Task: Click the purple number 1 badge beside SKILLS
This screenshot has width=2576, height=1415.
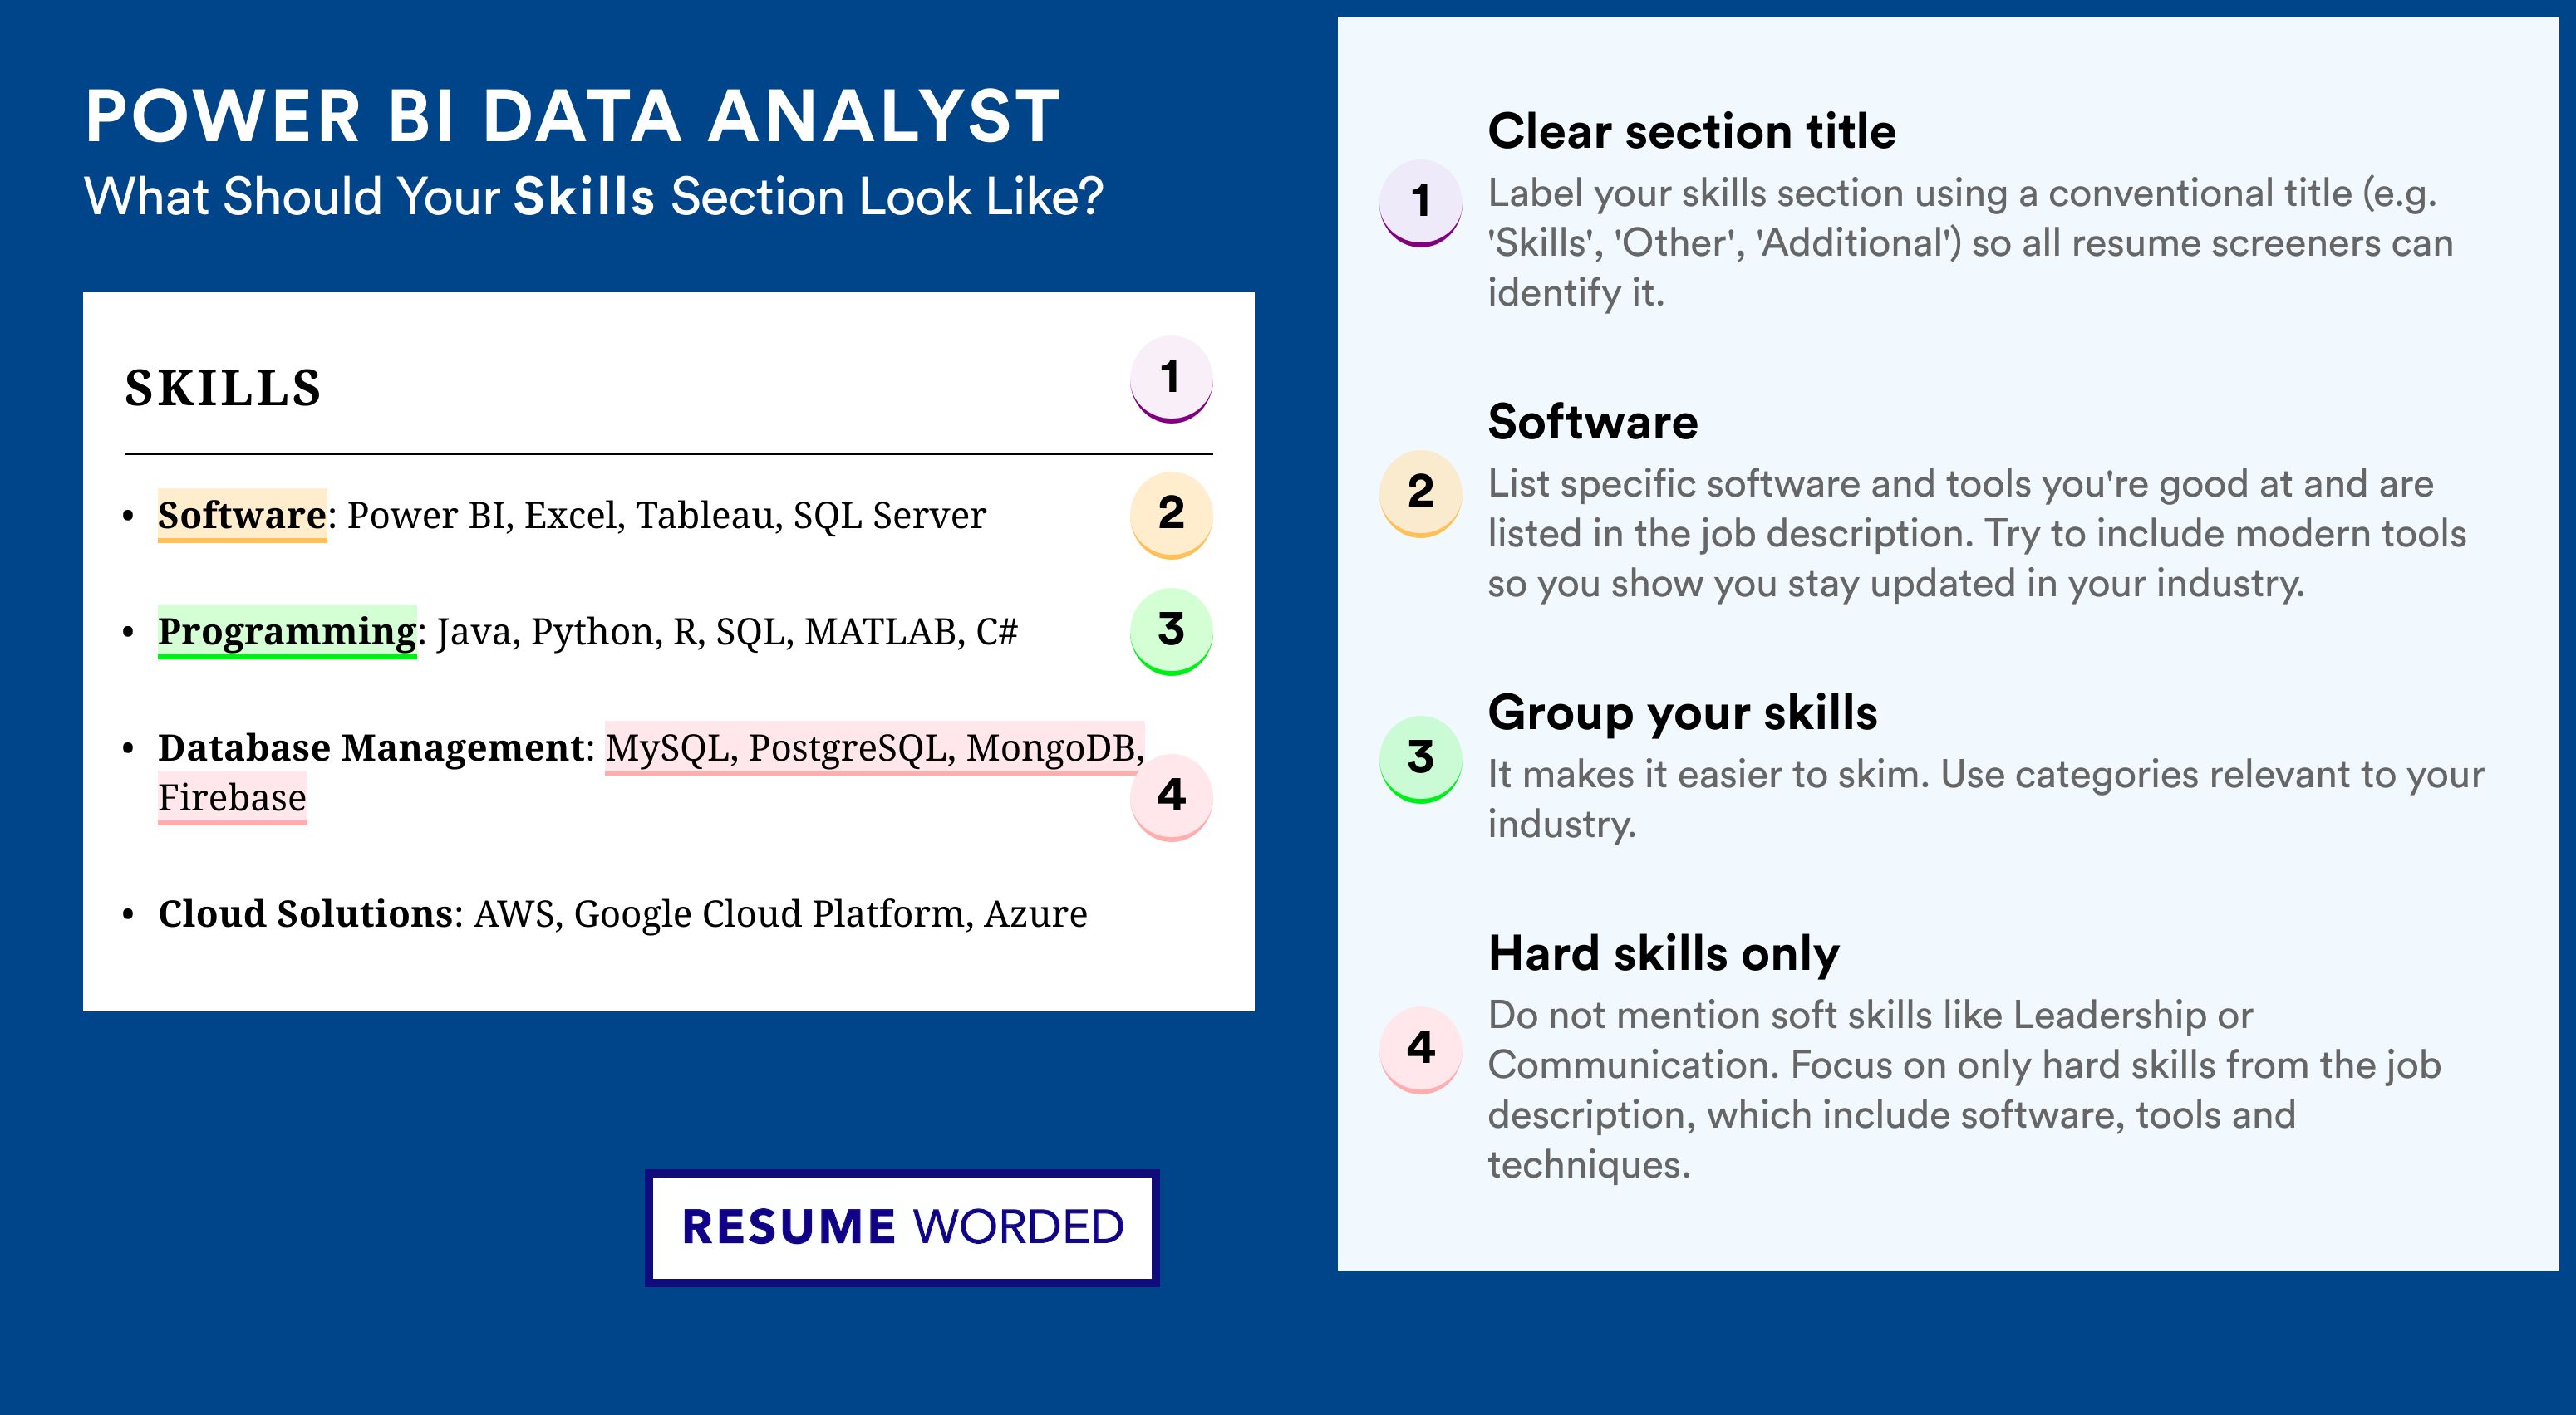Action: [x=1171, y=379]
